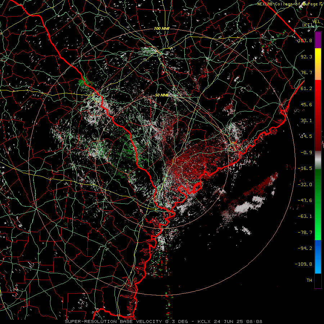This screenshot has width=324, height=324.
Task: Select the 61.2 legend value
Action: point(306,89)
